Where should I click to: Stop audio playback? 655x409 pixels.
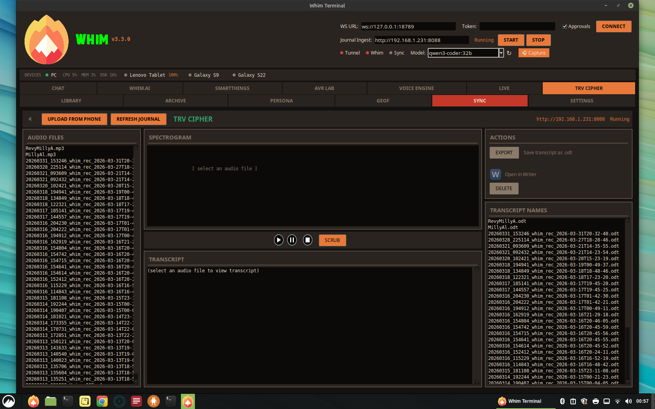point(307,240)
